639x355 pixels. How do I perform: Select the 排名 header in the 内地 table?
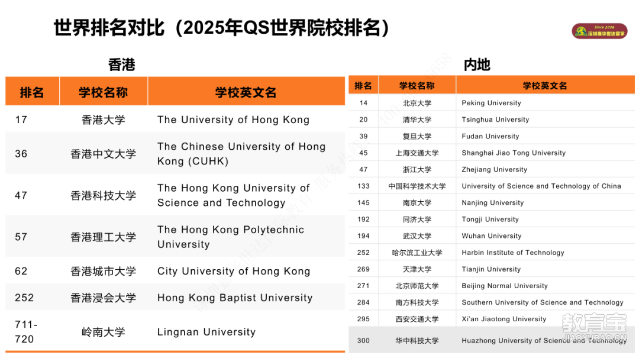click(x=363, y=86)
